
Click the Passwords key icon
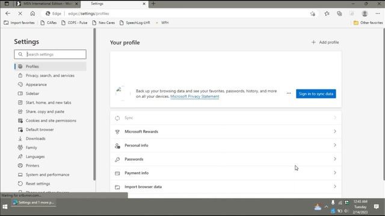[117, 160]
